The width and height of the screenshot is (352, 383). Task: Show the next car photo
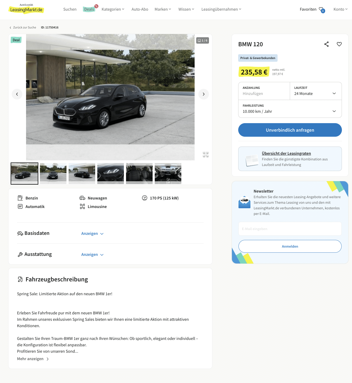(x=204, y=94)
